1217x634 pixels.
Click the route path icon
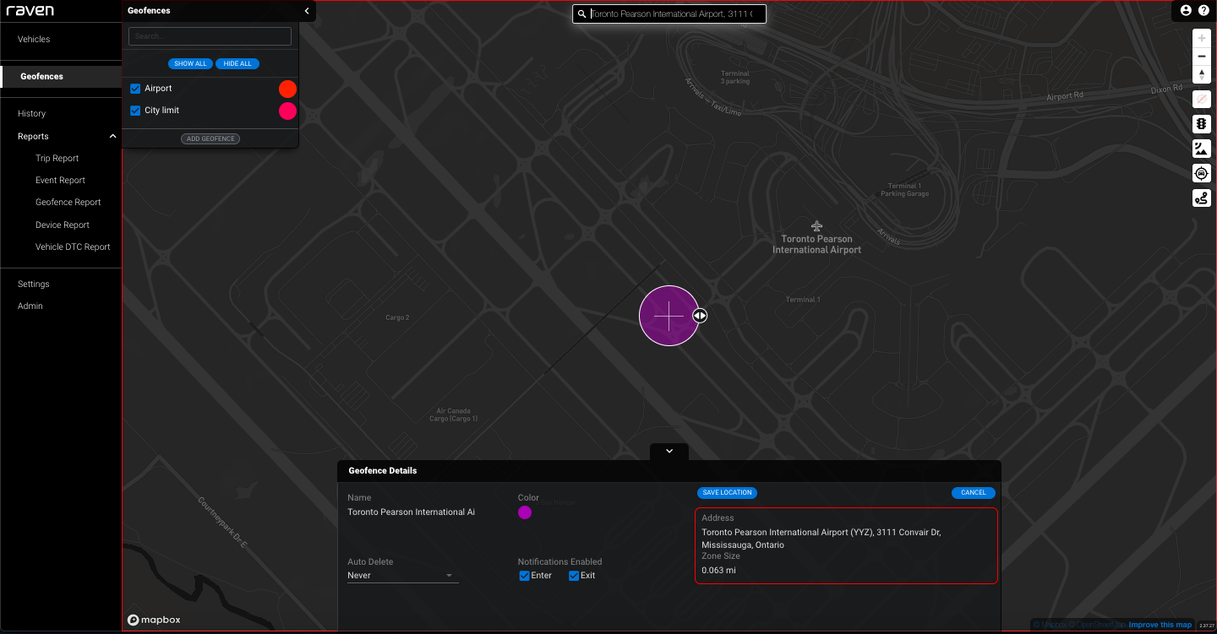[1202, 198]
